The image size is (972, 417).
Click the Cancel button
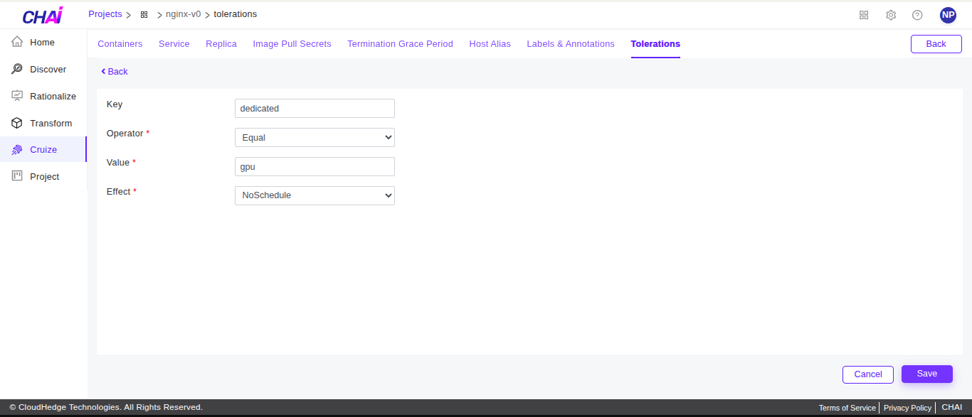(867, 374)
